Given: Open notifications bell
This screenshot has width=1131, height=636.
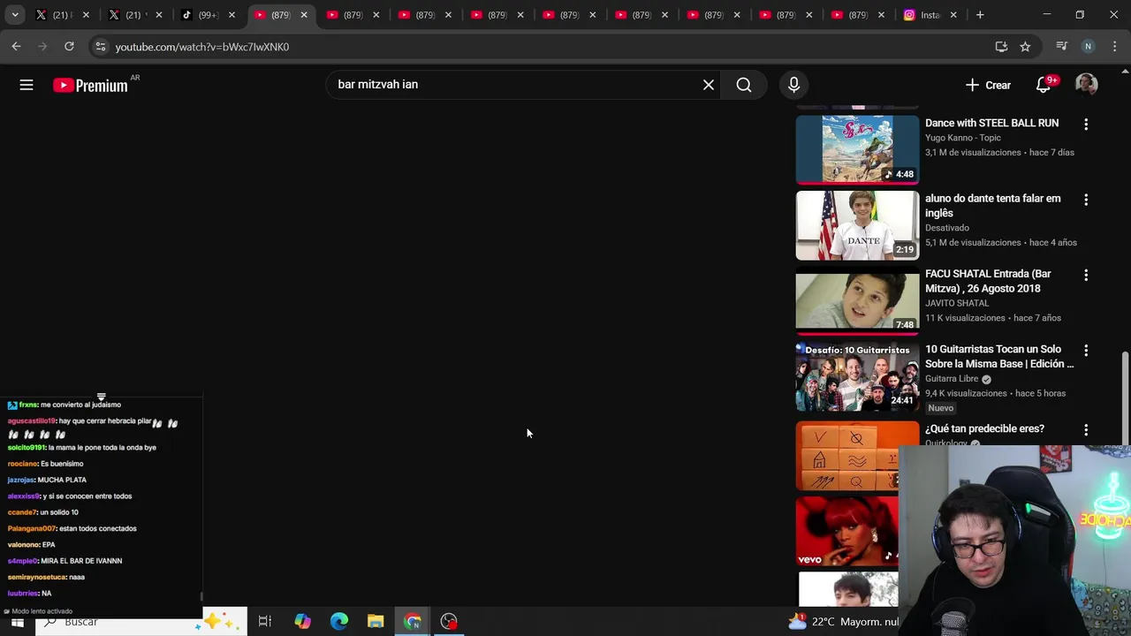Looking at the screenshot, I should (x=1044, y=85).
